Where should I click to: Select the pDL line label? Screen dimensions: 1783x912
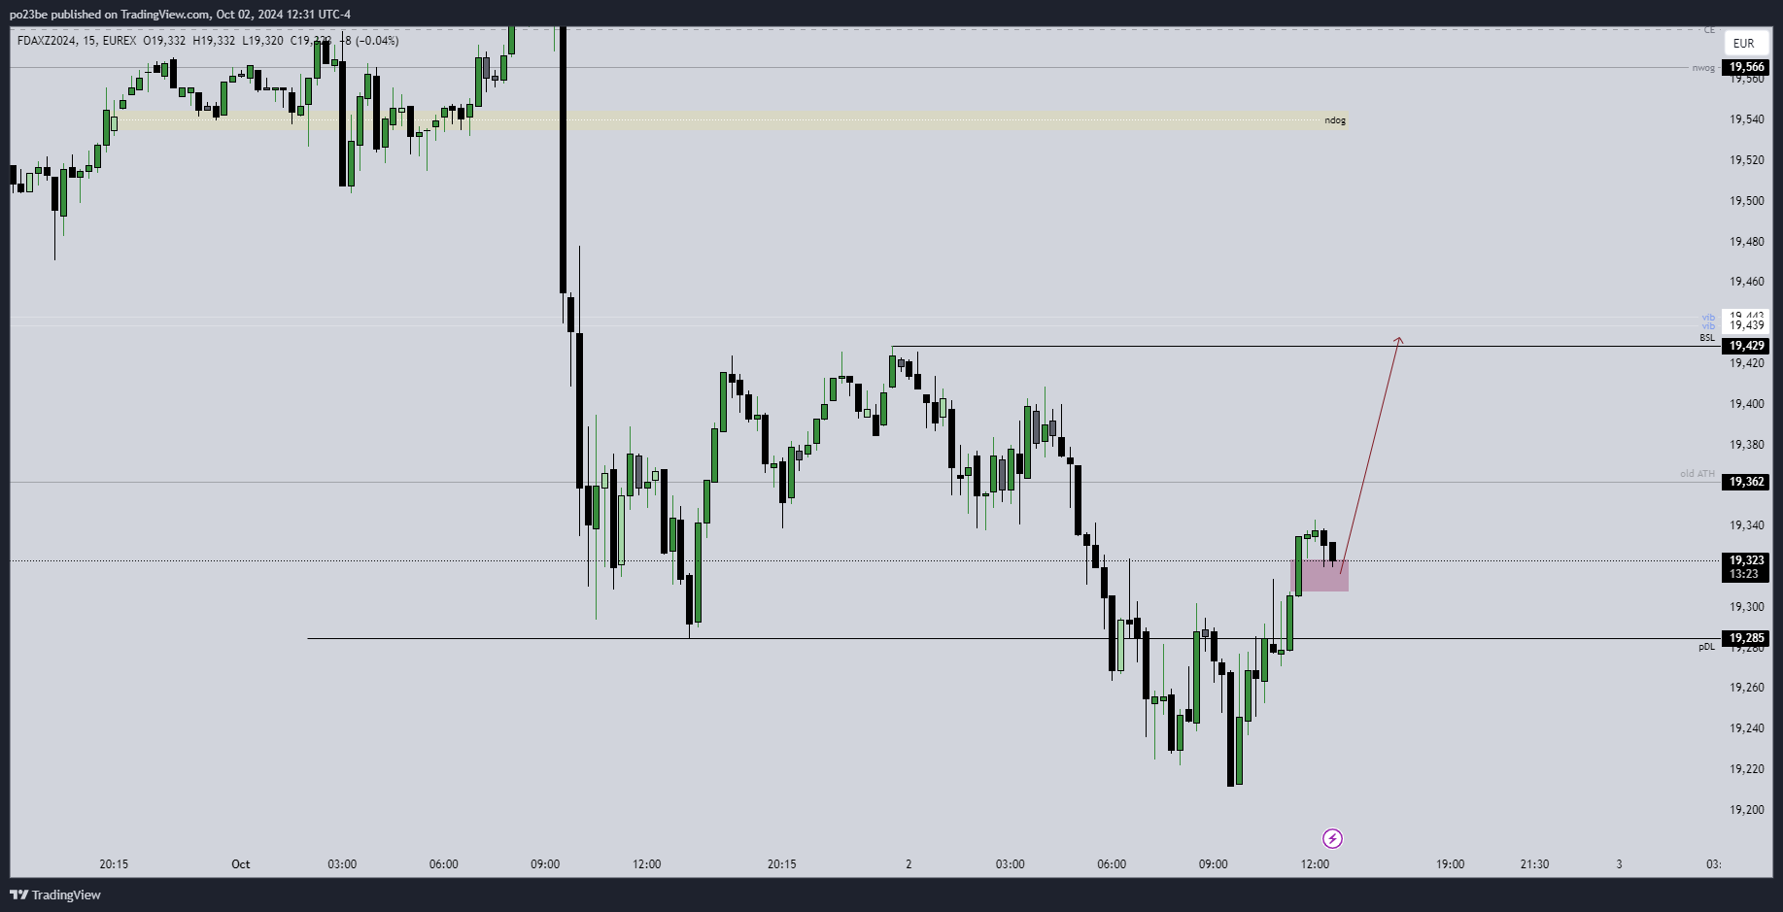tap(1706, 647)
